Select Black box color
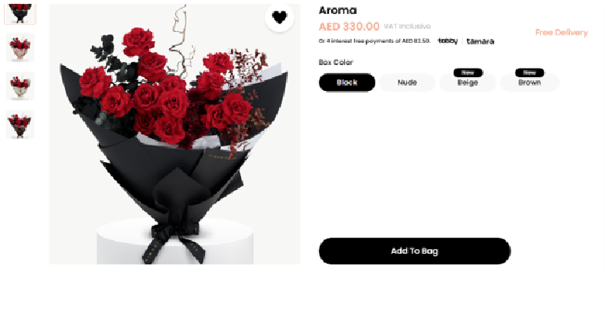The height and width of the screenshot is (324, 612). 347,83
